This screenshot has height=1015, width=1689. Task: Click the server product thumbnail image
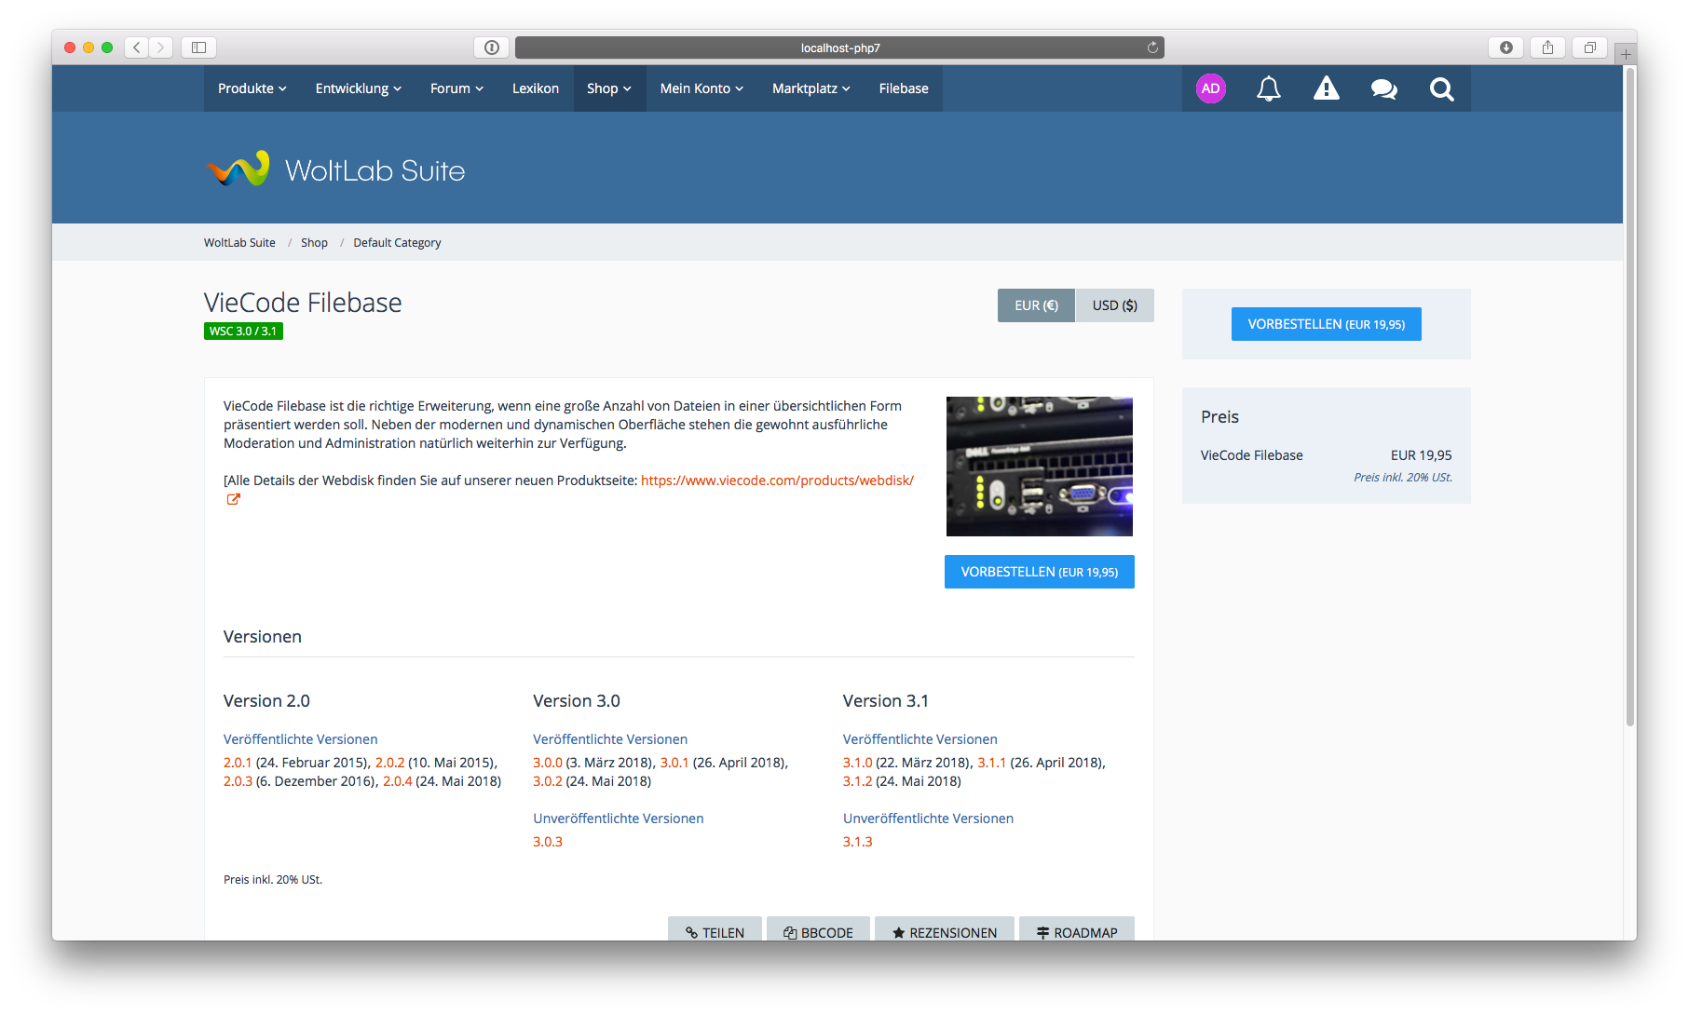coord(1039,467)
